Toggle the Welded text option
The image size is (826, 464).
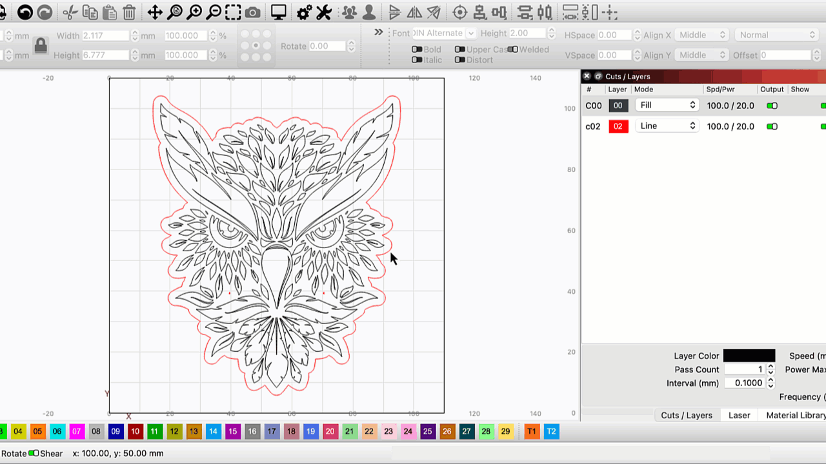(512, 49)
